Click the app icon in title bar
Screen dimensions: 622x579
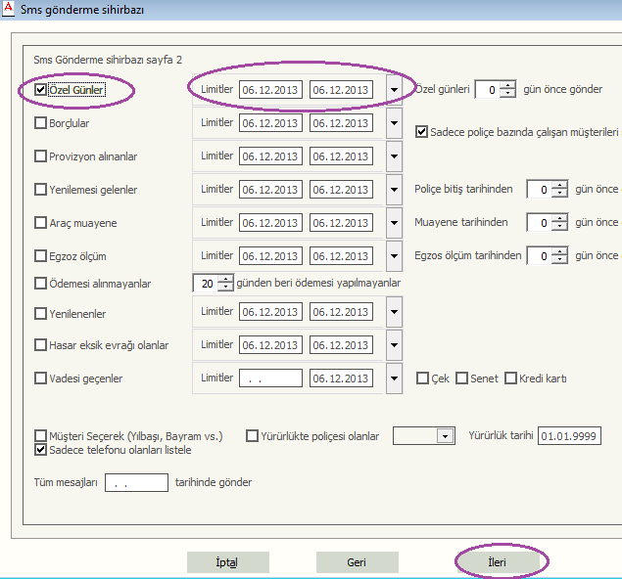tap(10, 9)
